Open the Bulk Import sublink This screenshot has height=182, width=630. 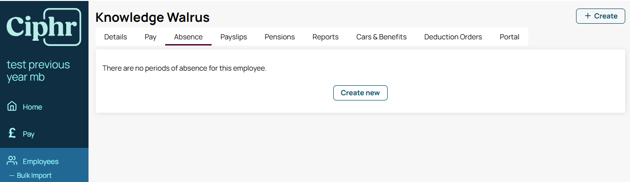[x=34, y=175]
